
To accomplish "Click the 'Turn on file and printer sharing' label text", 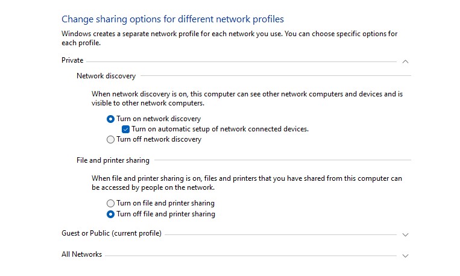I will 165,203.
